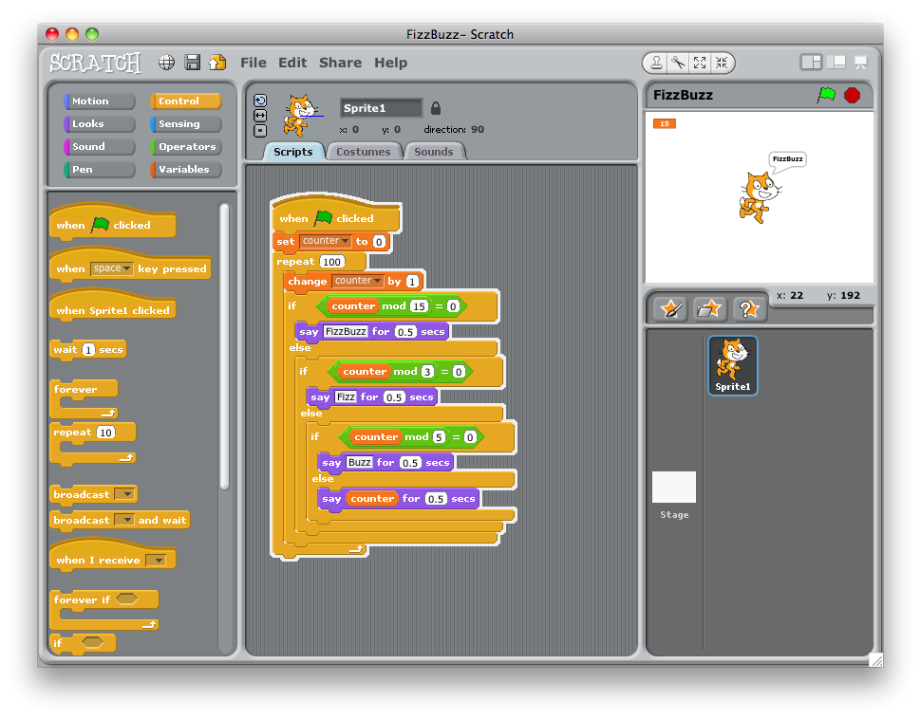Select the can-rotate rotation style button

260,100
